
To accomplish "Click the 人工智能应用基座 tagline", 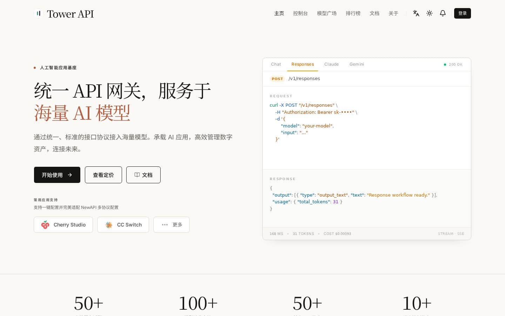I will point(58,68).
